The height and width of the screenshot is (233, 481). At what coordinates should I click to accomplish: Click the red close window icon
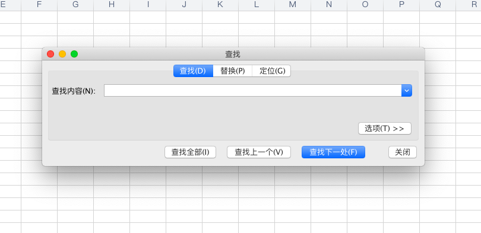50,54
